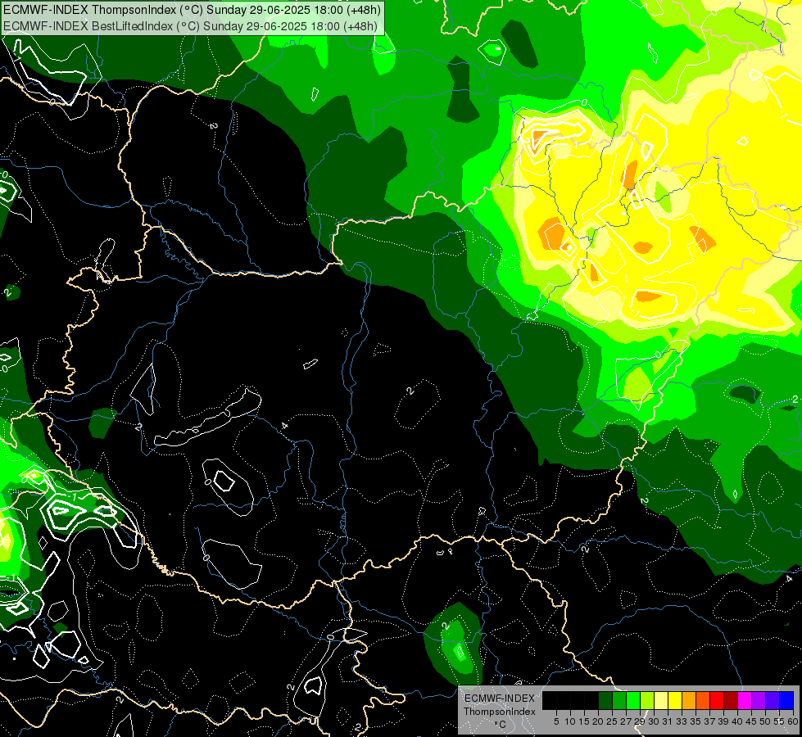This screenshot has width=802, height=737.
Task: Click the legend label 'ECMWF-INDEX'
Action: point(499,699)
